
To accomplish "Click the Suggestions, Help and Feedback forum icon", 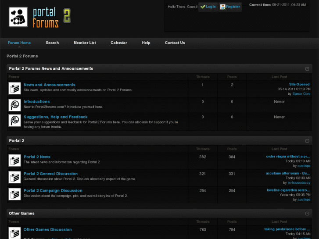I will click(x=14, y=121).
